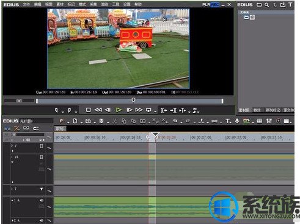Expand the 2 V track

click(12, 151)
